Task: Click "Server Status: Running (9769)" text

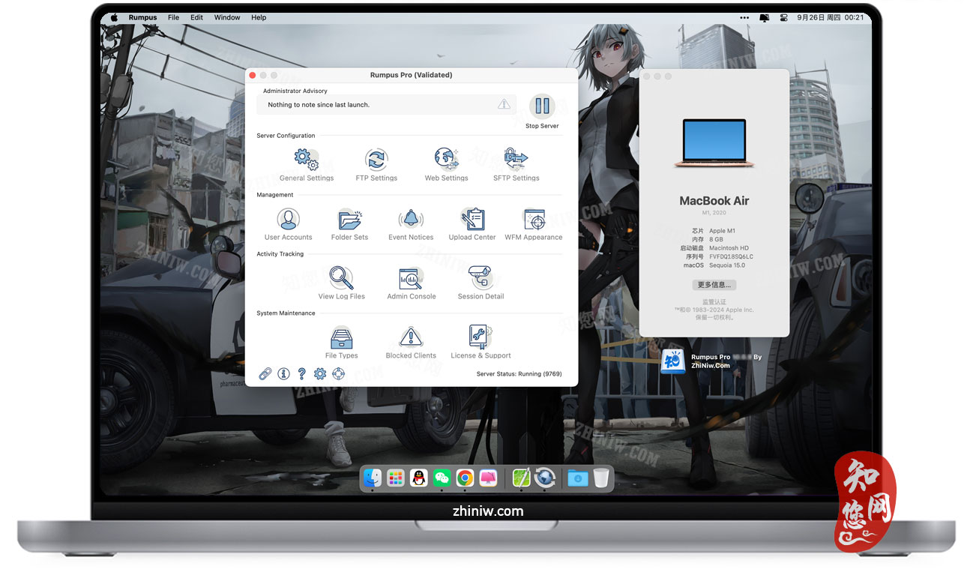Action: point(519,373)
